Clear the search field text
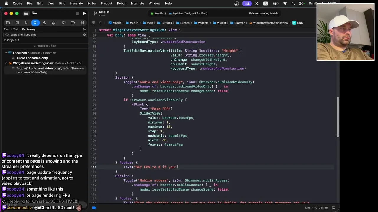 [84, 34]
